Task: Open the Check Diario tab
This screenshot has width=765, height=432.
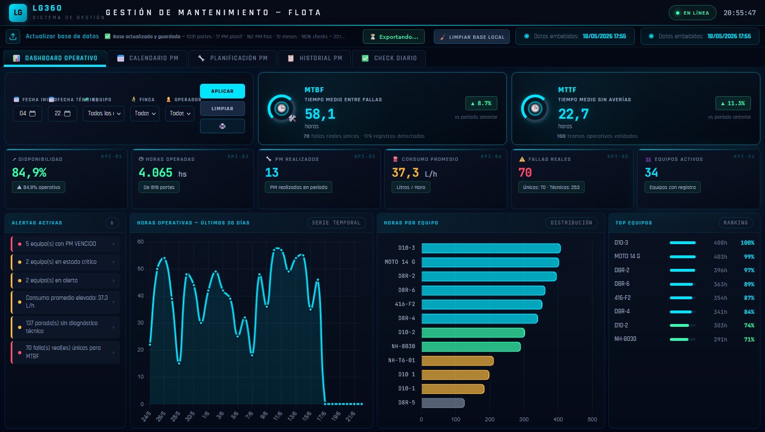Action: [x=389, y=58]
